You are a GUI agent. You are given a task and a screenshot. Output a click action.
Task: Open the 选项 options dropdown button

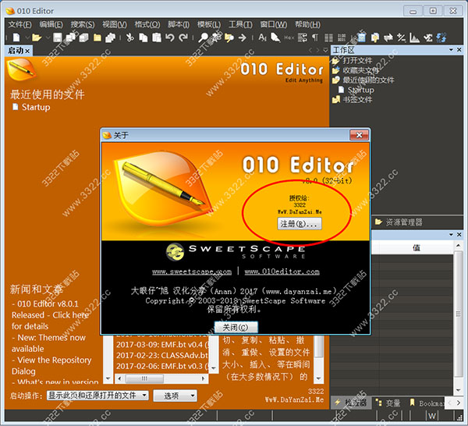click(175, 396)
